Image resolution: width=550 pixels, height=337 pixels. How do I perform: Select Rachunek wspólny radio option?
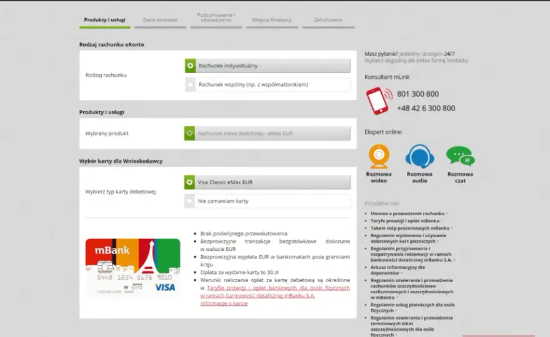pyautogui.click(x=267, y=84)
